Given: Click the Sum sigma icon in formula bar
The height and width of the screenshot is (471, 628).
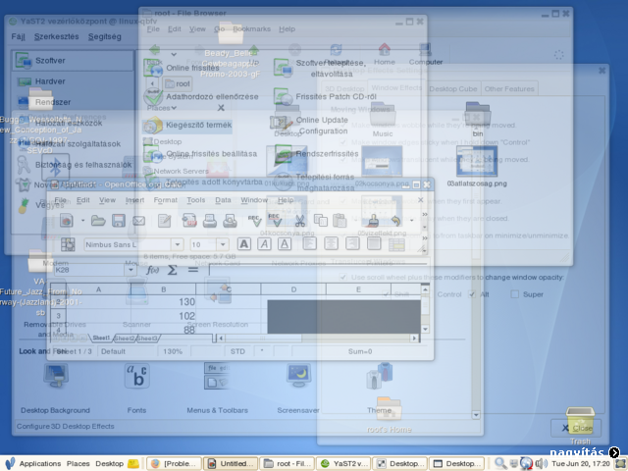Looking at the screenshot, I should click(x=172, y=269).
